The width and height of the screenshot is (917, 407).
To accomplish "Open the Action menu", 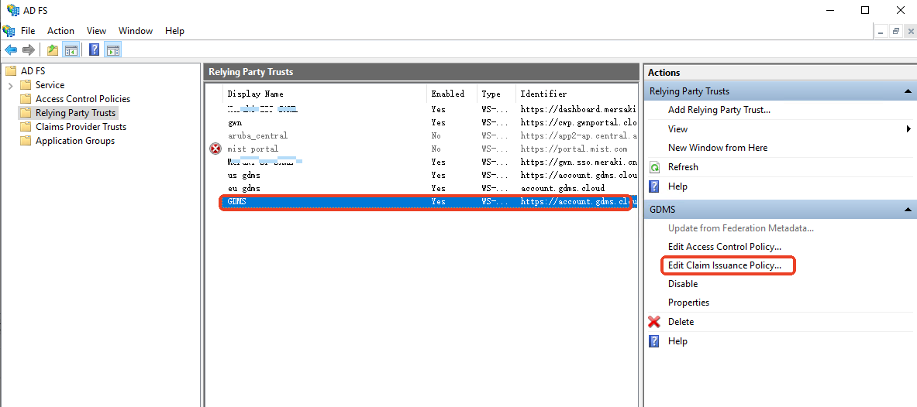I will click(x=60, y=31).
